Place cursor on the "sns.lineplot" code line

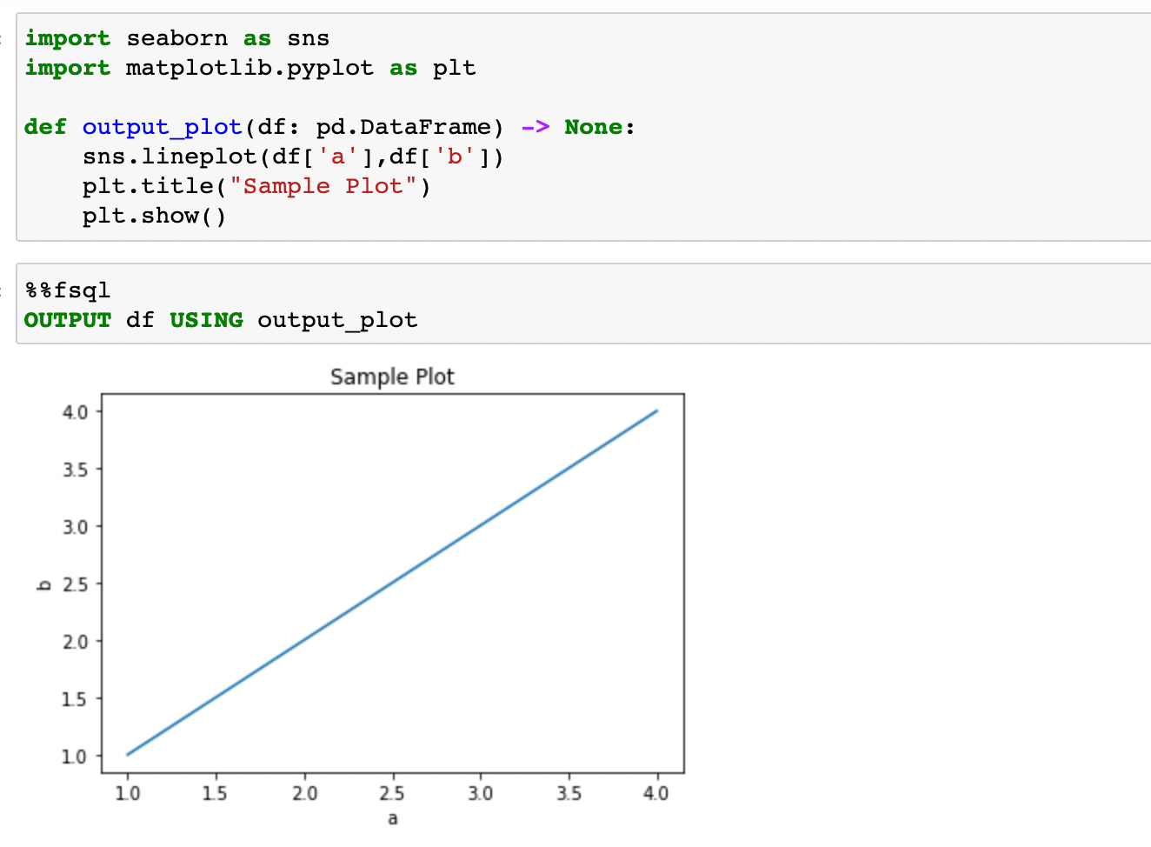293,157
